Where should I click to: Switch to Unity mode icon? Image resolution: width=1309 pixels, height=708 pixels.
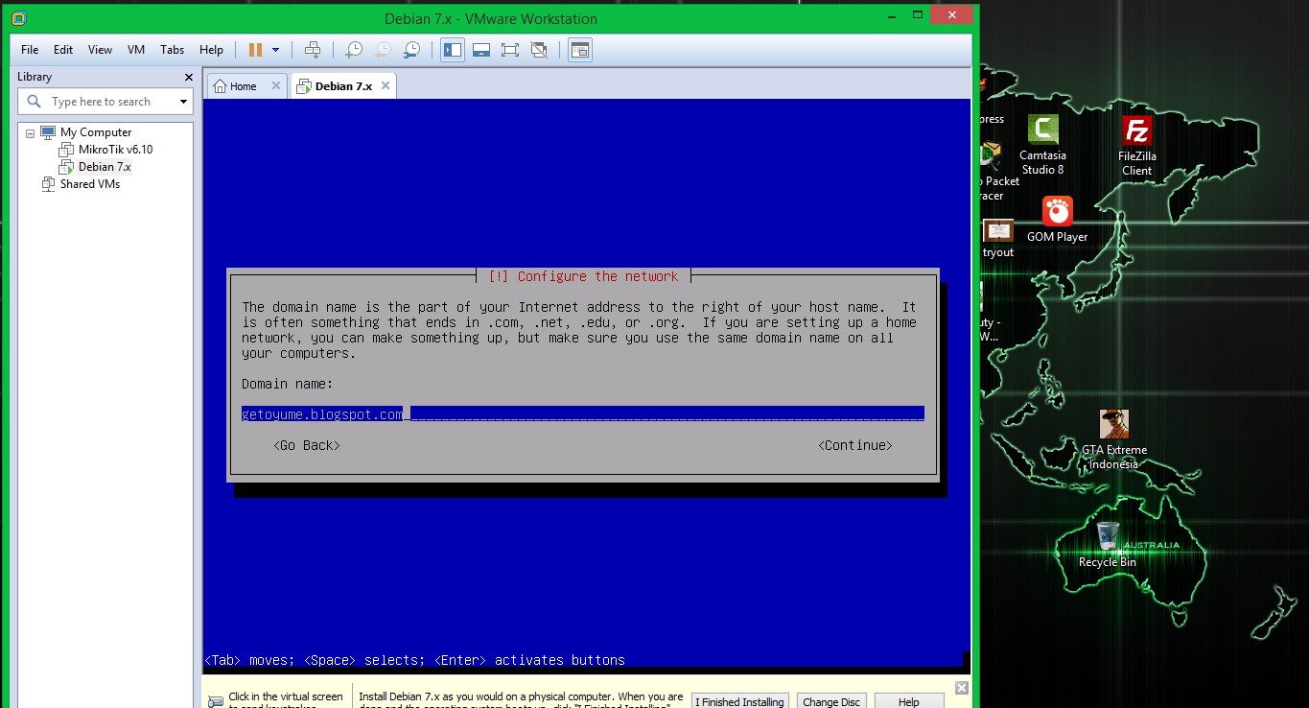539,50
